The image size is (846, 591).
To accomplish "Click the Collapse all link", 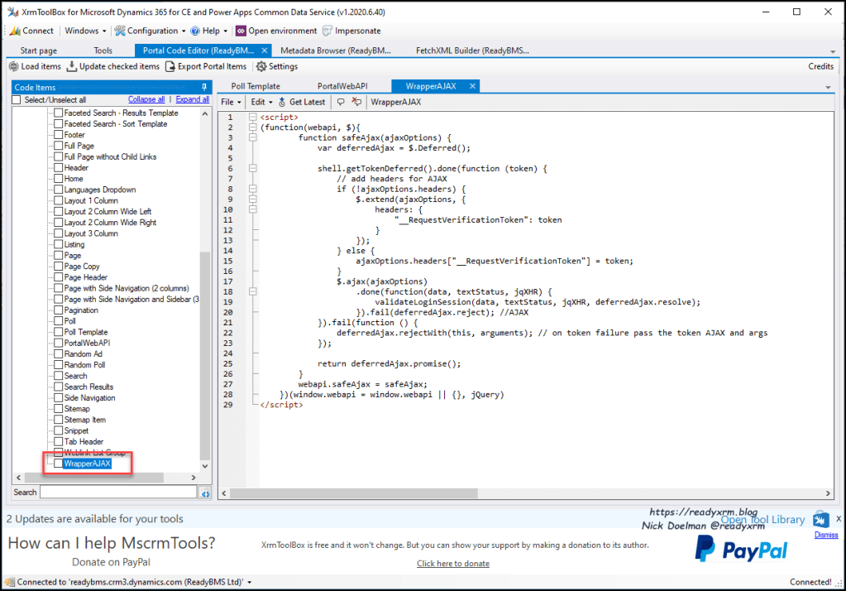I will click(x=146, y=99).
